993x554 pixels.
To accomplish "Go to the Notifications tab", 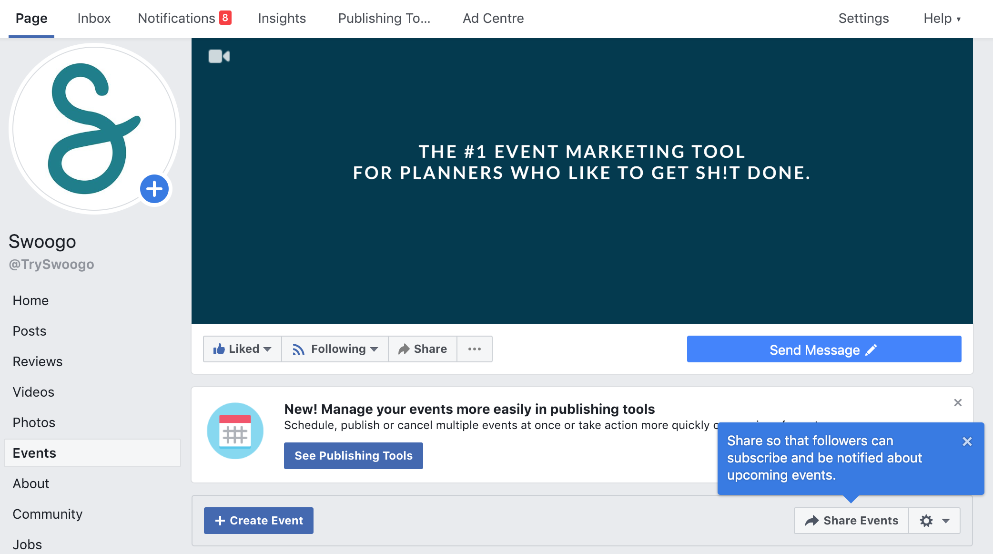I will 176,18.
